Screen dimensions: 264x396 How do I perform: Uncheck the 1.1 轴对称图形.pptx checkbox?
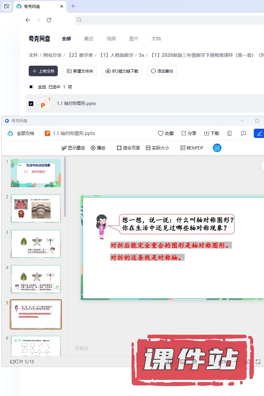(x=31, y=104)
